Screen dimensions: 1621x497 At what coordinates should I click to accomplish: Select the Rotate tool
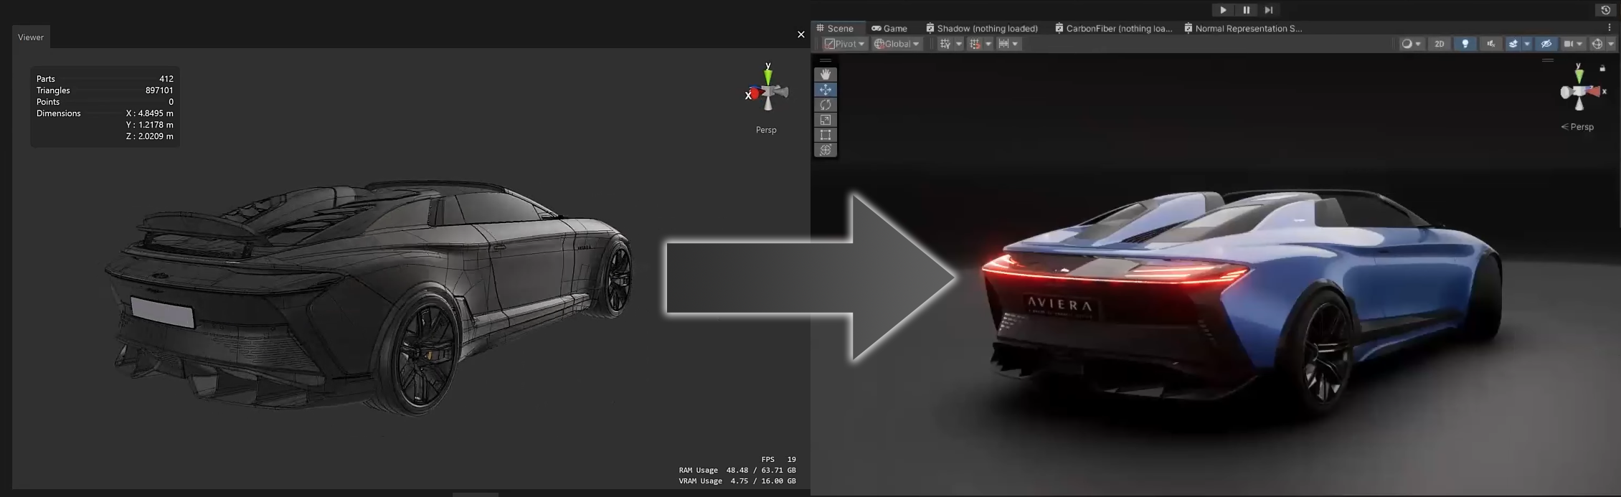(826, 105)
